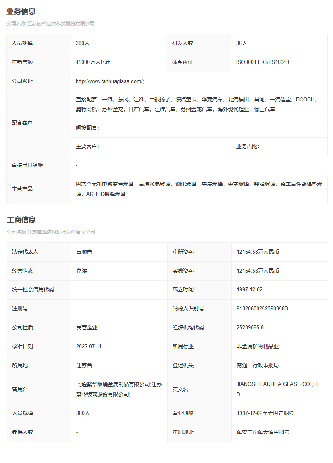Click the 业务信息 section heading
The width and height of the screenshot is (333, 463).
(x=21, y=12)
